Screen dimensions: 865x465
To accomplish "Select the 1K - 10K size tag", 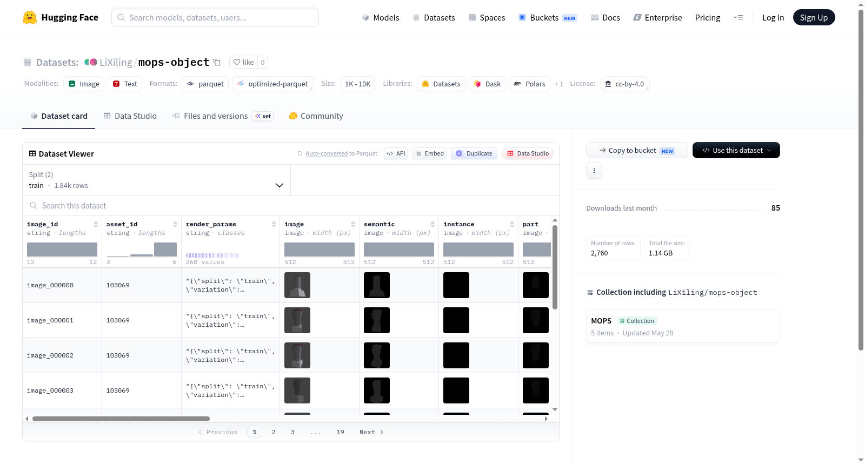I will pyautogui.click(x=357, y=84).
